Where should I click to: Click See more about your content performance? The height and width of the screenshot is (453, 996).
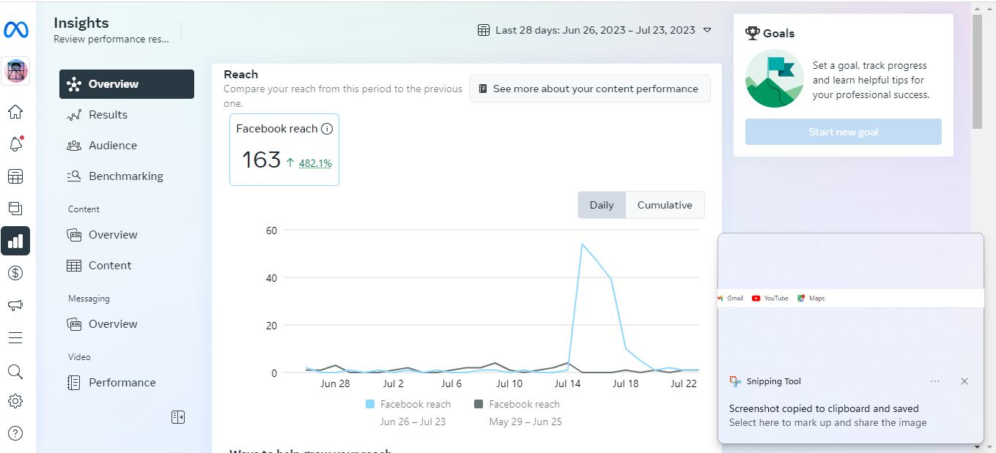click(x=589, y=89)
